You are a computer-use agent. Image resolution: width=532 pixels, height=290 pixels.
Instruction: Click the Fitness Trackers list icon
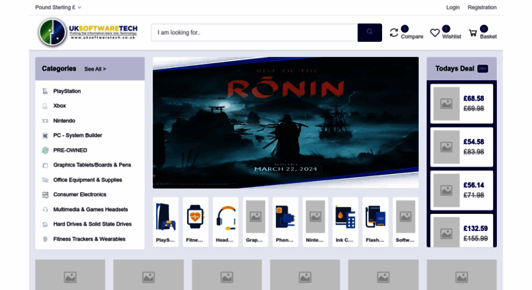[x=45, y=239]
